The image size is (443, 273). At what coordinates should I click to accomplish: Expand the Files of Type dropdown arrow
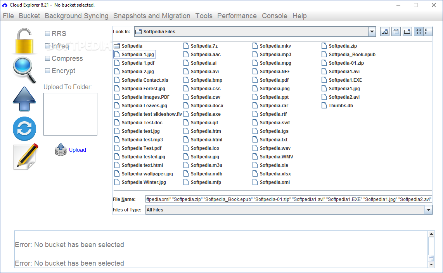point(429,210)
